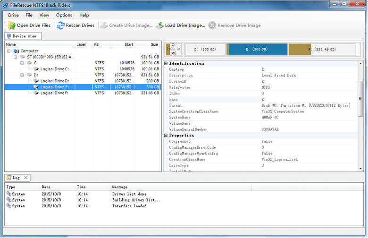Open the Drive menu
Image resolution: width=368 pixels, height=238 pixels.
13,15
